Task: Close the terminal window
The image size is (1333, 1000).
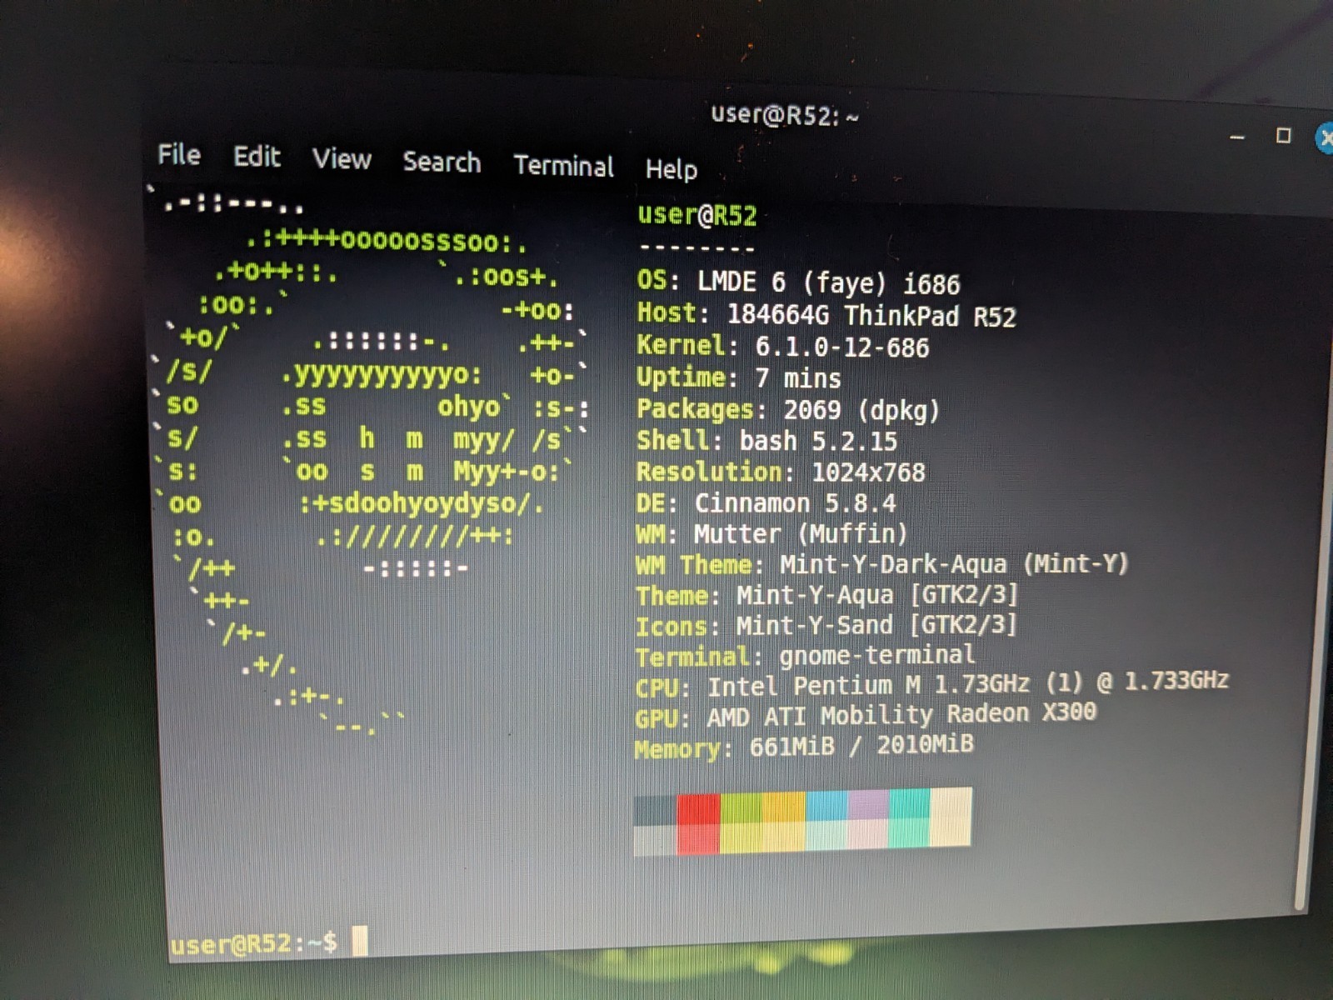Action: (x=1325, y=137)
